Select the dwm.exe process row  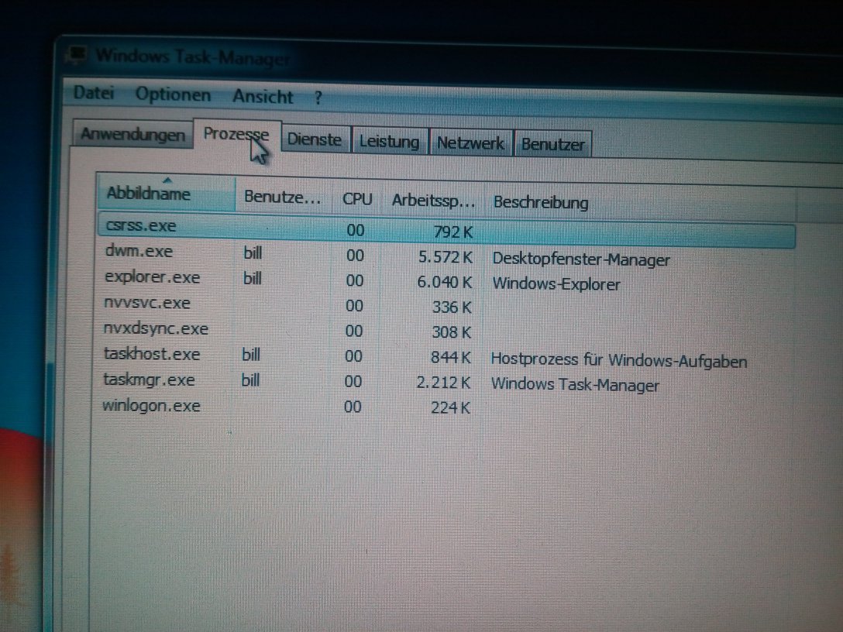[x=139, y=252]
